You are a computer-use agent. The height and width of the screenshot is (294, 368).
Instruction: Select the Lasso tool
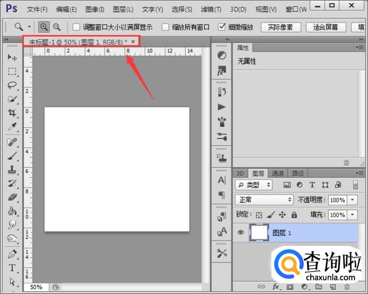tap(12, 85)
